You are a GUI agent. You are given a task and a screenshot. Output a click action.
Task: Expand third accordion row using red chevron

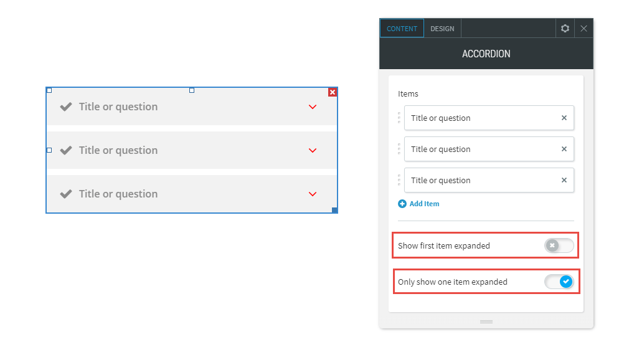(x=313, y=194)
